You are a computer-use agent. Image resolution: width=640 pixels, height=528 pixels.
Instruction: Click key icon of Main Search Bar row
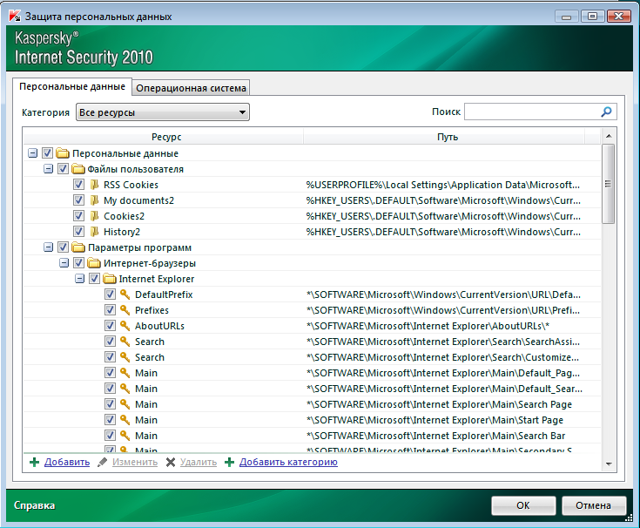pyautogui.click(x=125, y=436)
